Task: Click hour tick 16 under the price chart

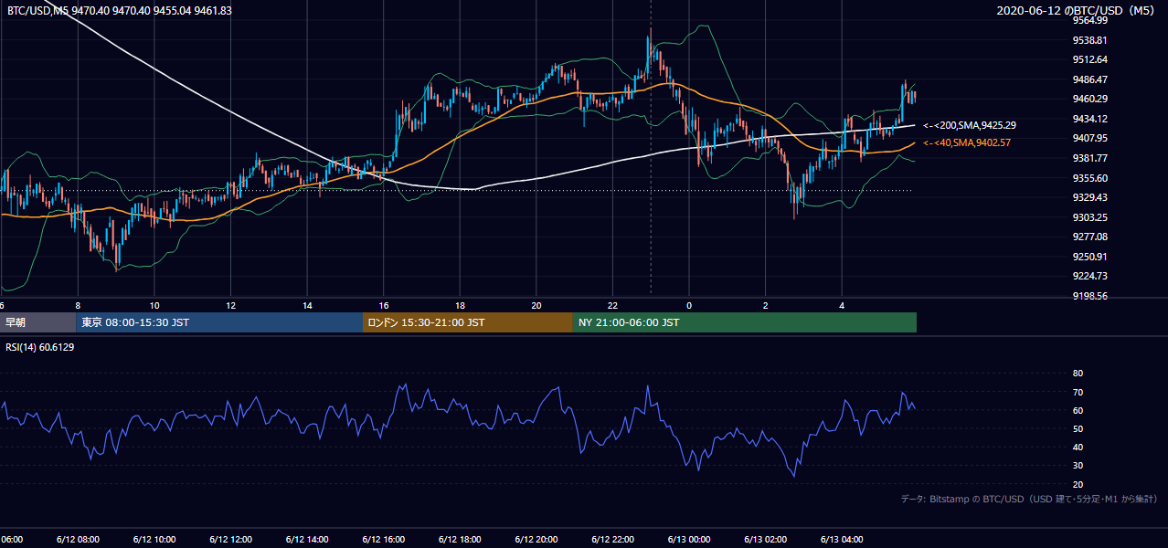Action: tap(384, 305)
